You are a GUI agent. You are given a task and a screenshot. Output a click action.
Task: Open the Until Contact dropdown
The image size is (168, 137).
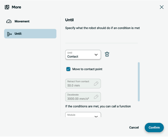(83, 54)
